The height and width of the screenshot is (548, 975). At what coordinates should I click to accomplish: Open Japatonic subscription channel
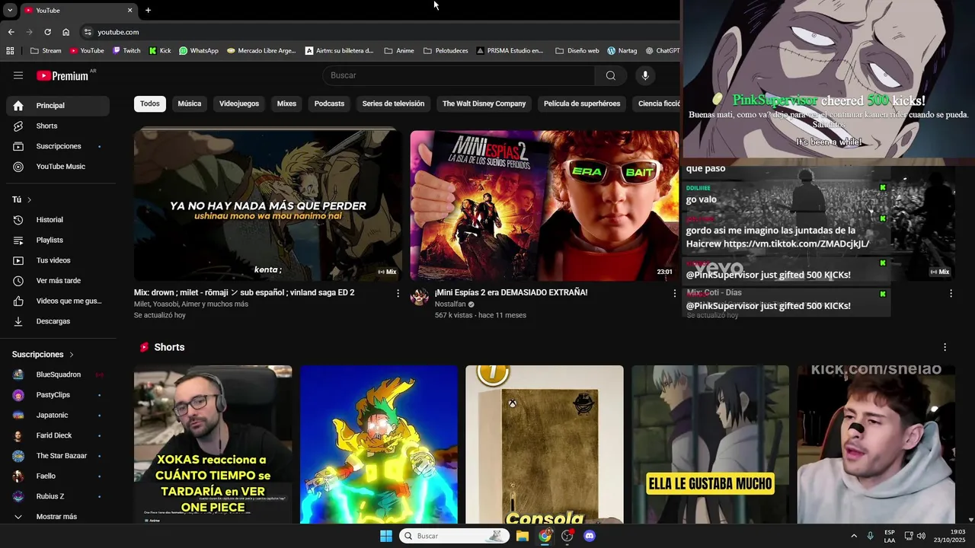tap(58, 416)
